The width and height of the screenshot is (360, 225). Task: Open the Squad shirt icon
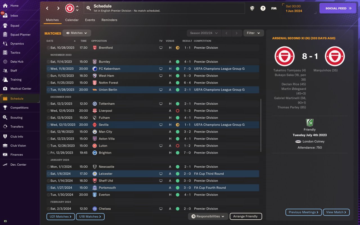click(x=5, y=26)
